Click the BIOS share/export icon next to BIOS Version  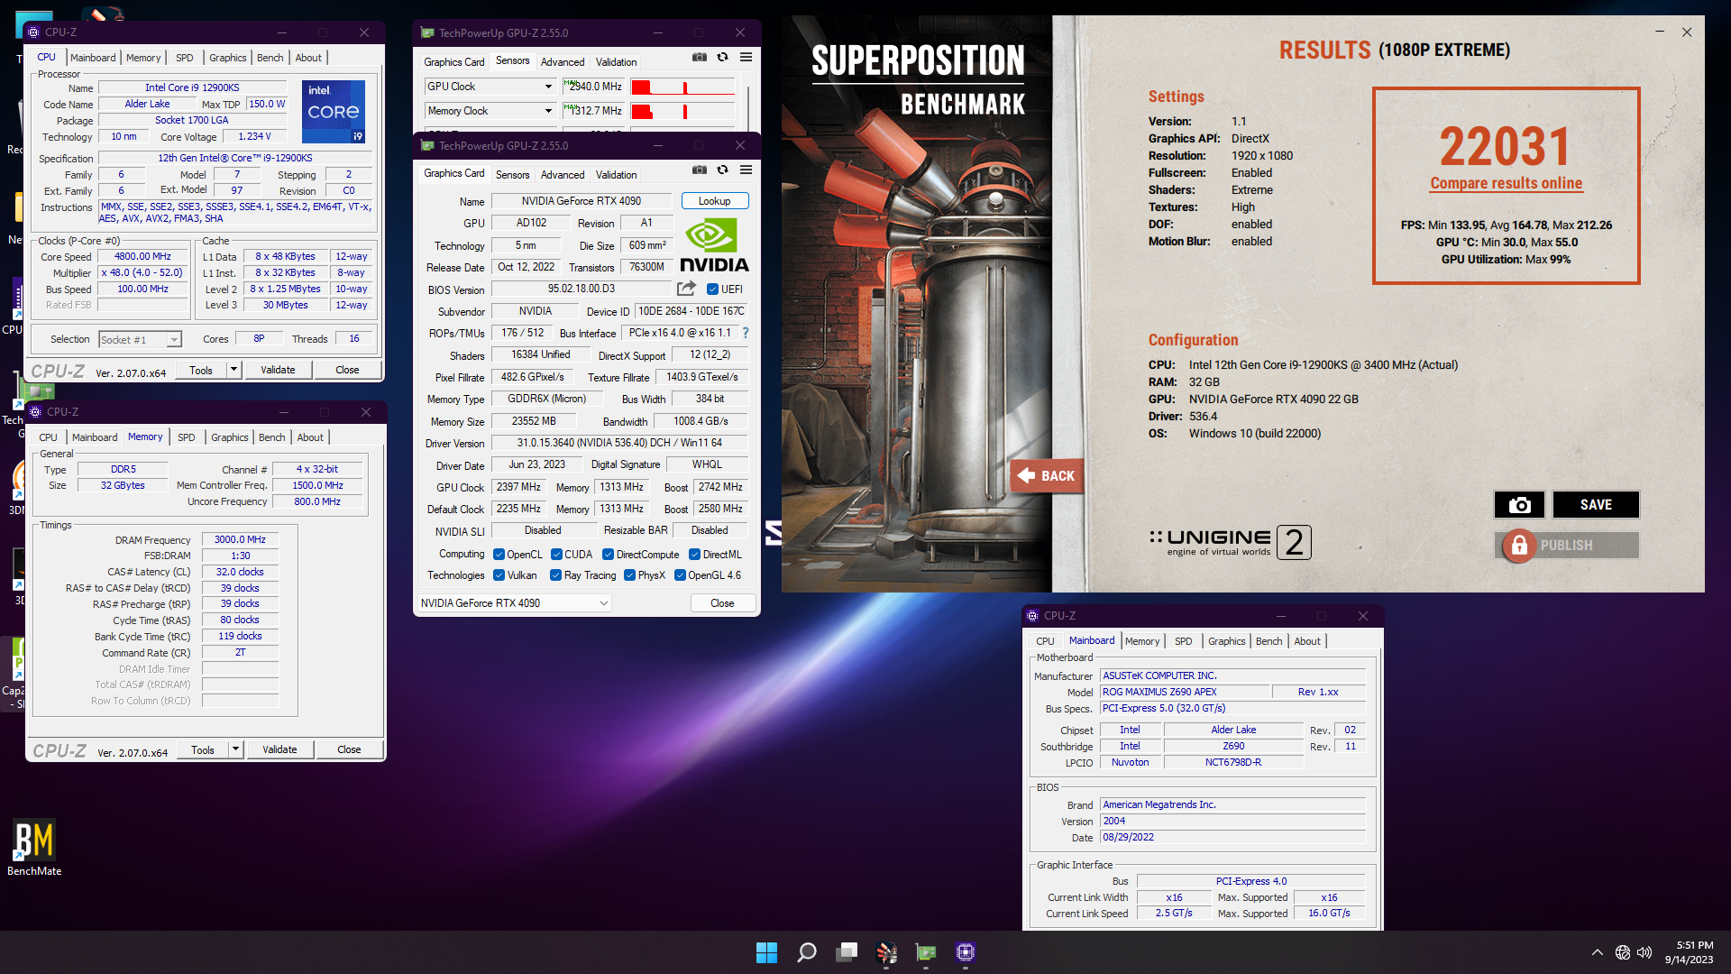click(686, 289)
